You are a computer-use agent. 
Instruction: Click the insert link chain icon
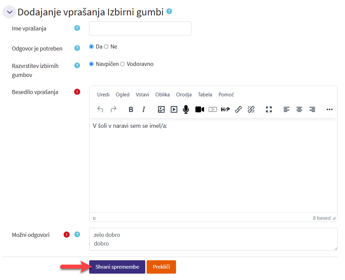tap(238, 109)
